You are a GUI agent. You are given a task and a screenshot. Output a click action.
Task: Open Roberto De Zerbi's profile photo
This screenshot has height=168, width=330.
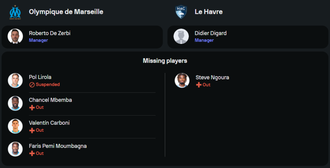click(x=15, y=36)
